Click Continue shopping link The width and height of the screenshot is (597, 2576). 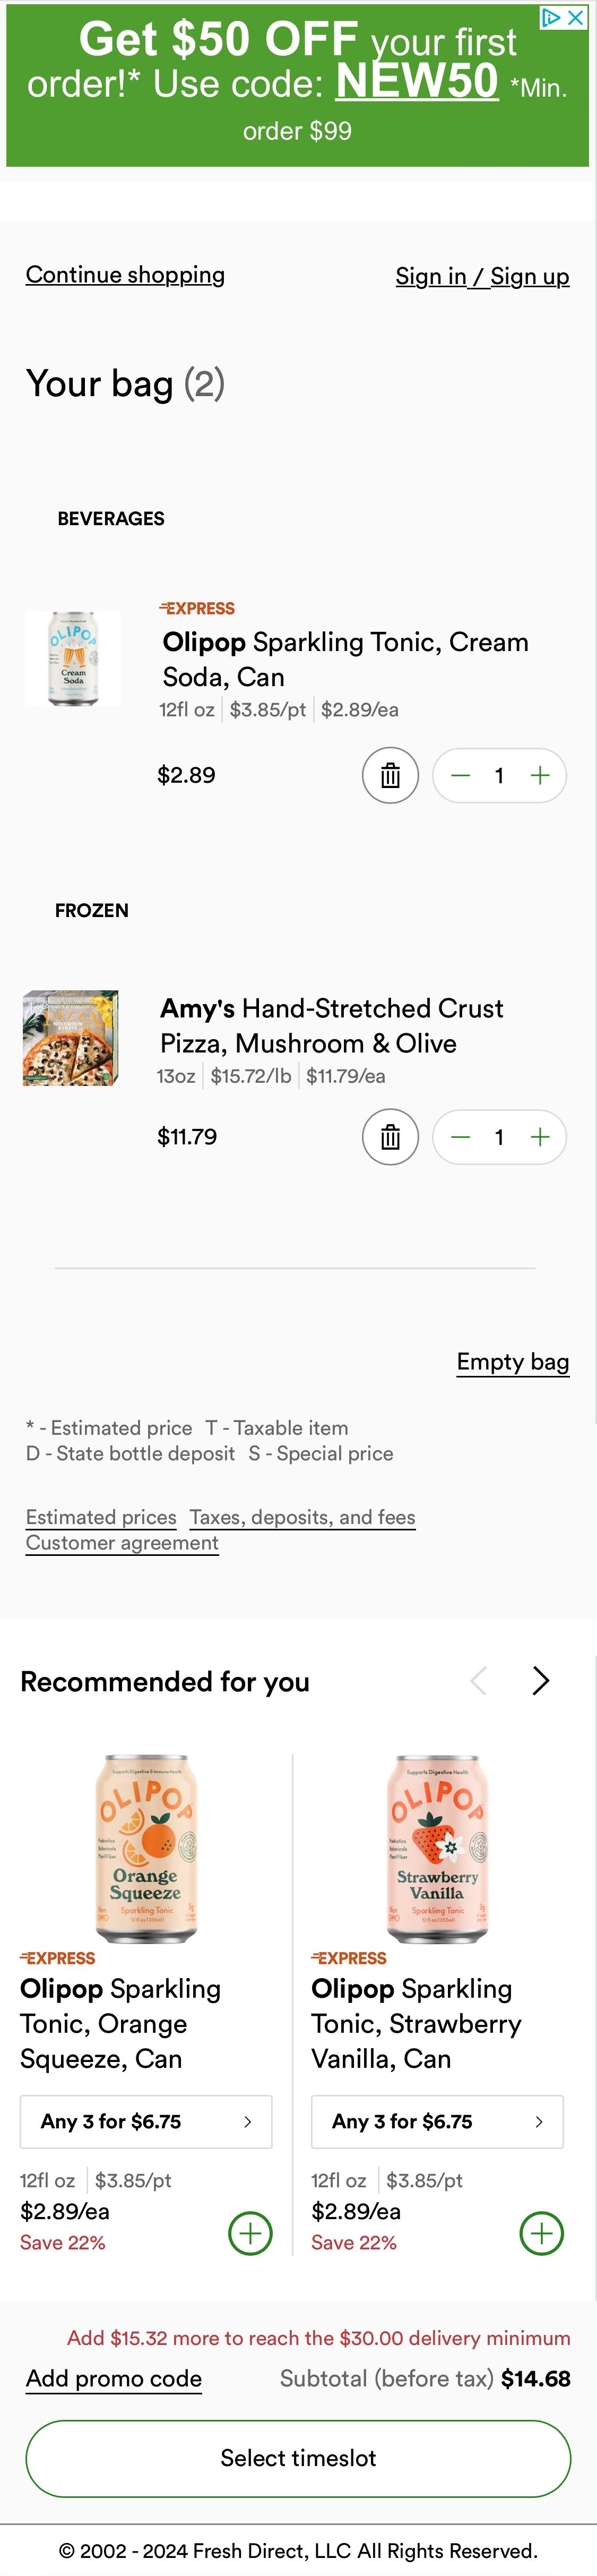pos(125,275)
